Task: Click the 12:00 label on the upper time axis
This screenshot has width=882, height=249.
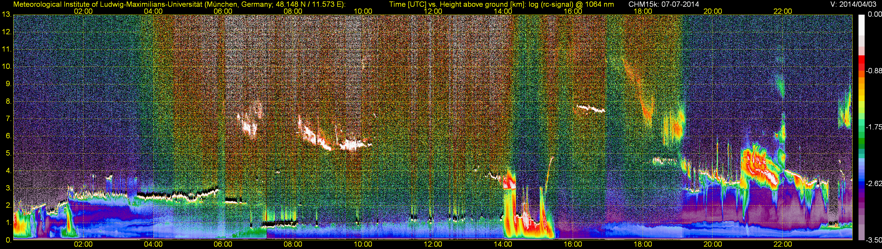Action: (433, 11)
